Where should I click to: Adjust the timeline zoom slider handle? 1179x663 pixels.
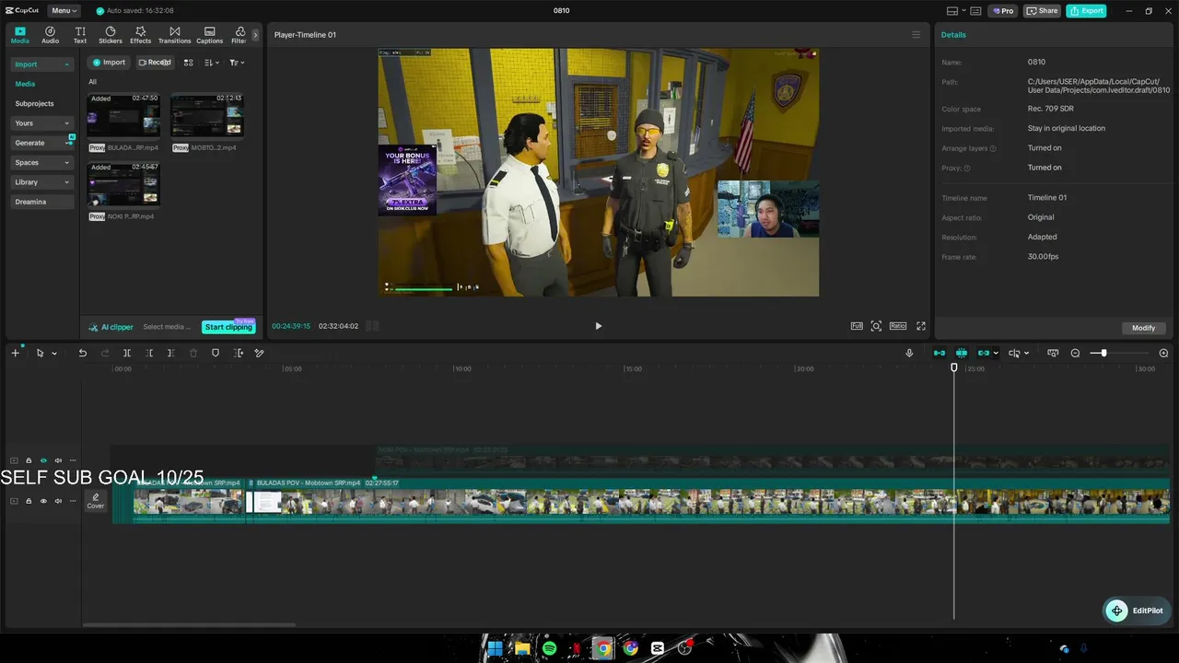click(1103, 353)
